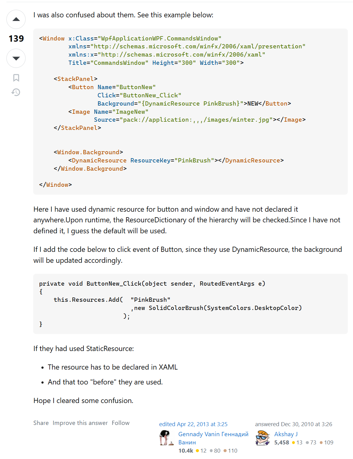Viewport: 353px width, 459px height.
Task: Click the bronze badge dot beside 110
Action: point(225,451)
